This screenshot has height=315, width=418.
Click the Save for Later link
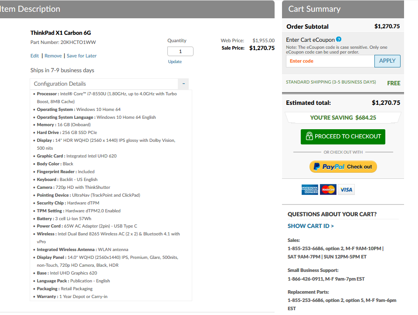pos(82,56)
